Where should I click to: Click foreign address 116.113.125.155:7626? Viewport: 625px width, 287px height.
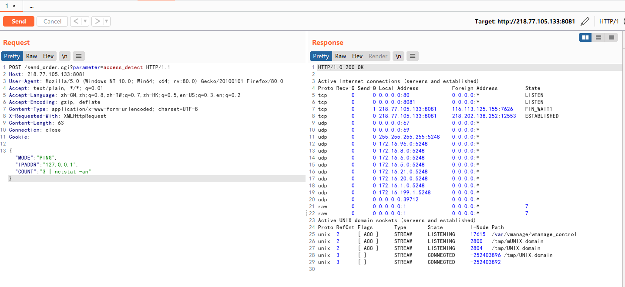[x=482, y=109]
